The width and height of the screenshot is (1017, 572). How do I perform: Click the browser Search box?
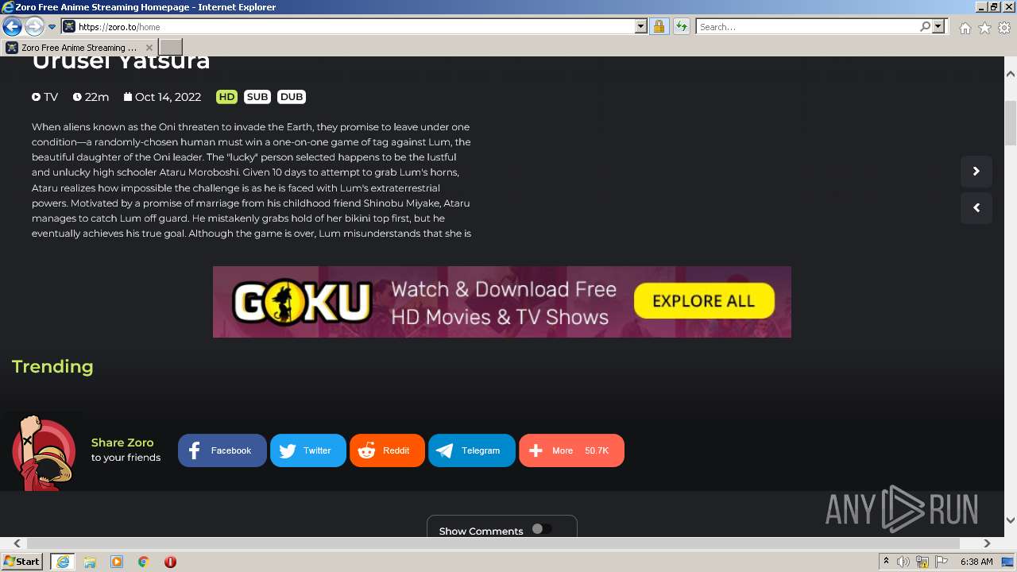(x=807, y=26)
